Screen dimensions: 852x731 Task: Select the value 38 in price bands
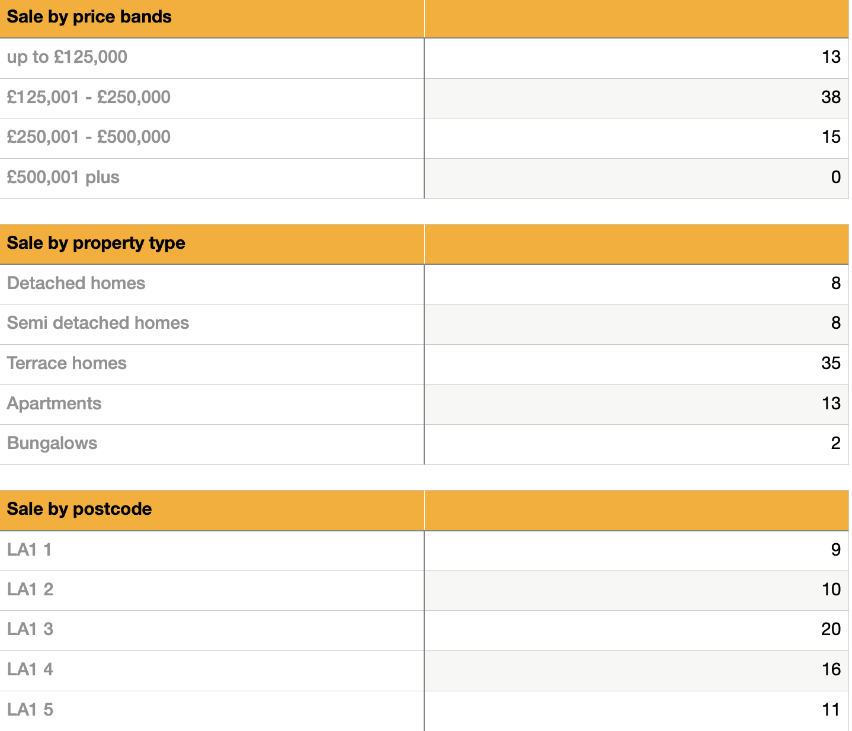[x=830, y=97]
